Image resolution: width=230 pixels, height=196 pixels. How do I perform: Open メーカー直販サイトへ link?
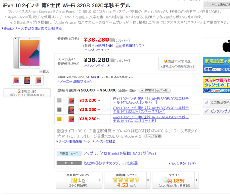click(x=76, y=81)
